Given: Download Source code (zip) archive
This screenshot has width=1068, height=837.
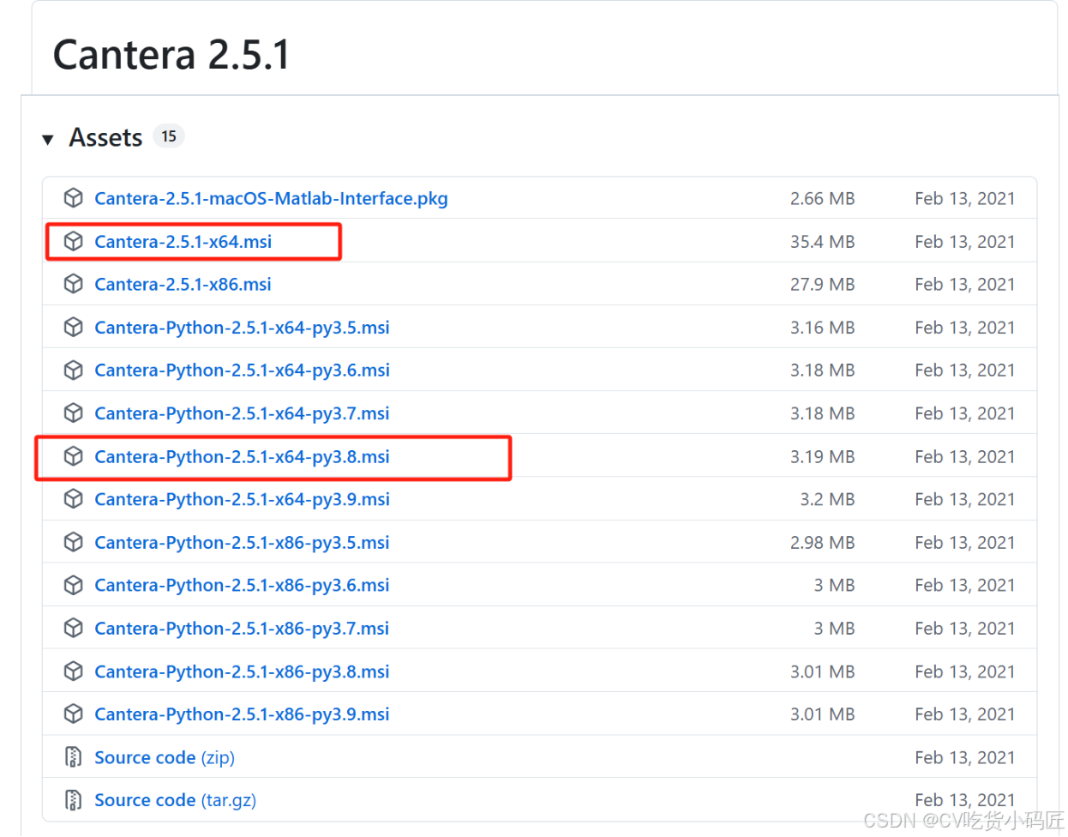Looking at the screenshot, I should 164,757.
